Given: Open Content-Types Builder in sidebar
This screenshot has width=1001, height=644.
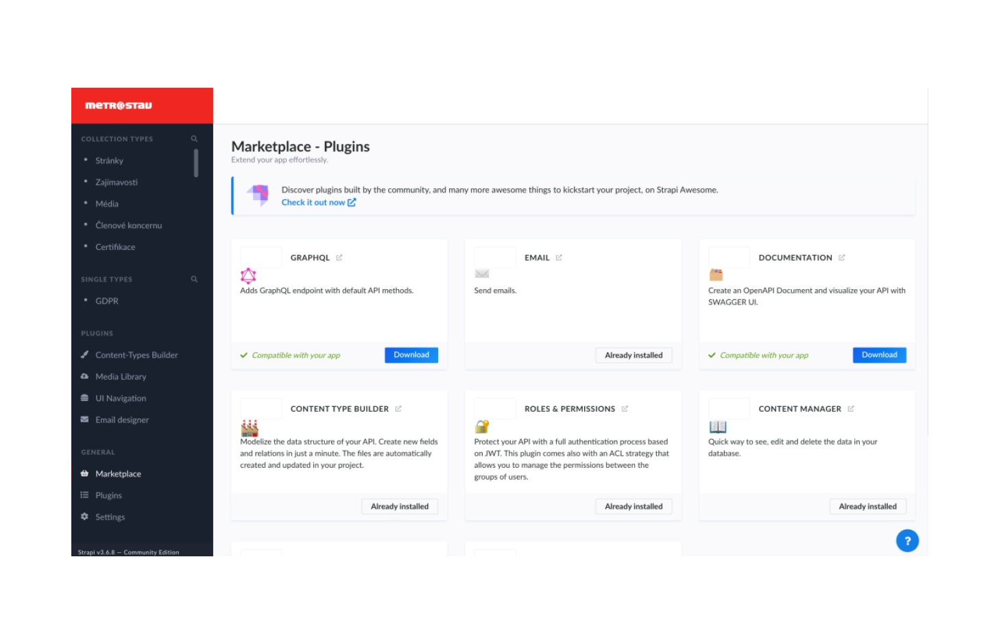Looking at the screenshot, I should tap(136, 355).
